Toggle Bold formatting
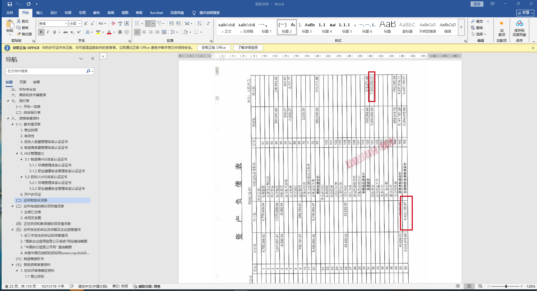This screenshot has height=291, width=537. [41, 32]
